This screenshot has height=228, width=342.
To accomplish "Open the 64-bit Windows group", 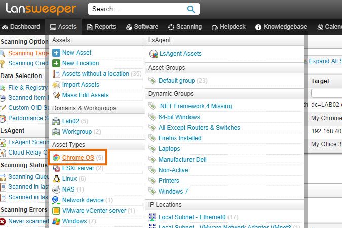I will [179, 117].
